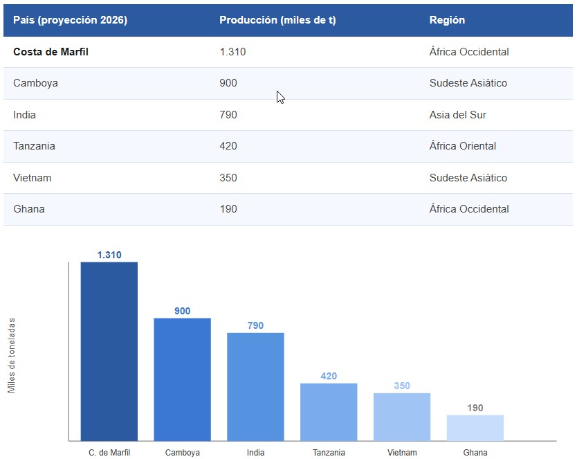Click the Miles de toneladas axis title
This screenshot has width=577, height=459.
(12, 355)
